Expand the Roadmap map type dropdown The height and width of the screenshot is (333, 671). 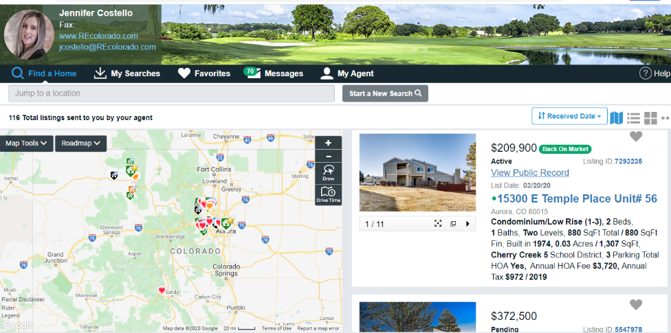pos(81,143)
